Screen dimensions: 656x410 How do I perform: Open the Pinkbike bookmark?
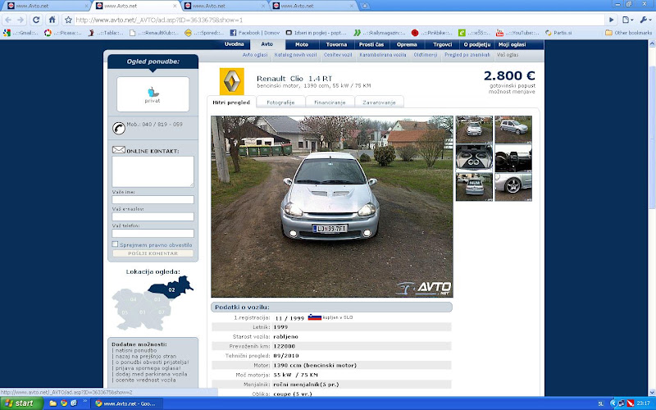click(432, 33)
